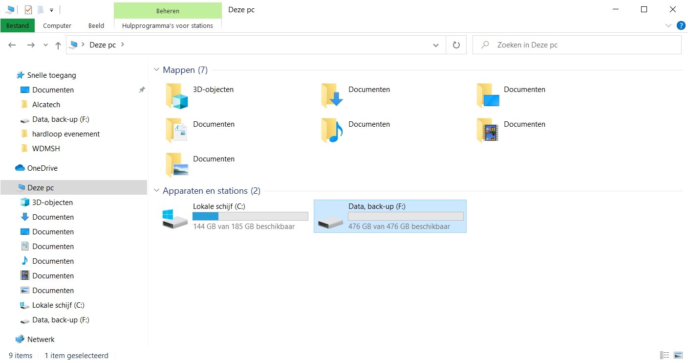Open sidebar Documenten with film strip icon
The height and width of the screenshot is (363, 688).
click(x=53, y=276)
